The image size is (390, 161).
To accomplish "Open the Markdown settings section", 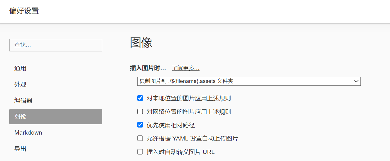I will coord(28,133).
